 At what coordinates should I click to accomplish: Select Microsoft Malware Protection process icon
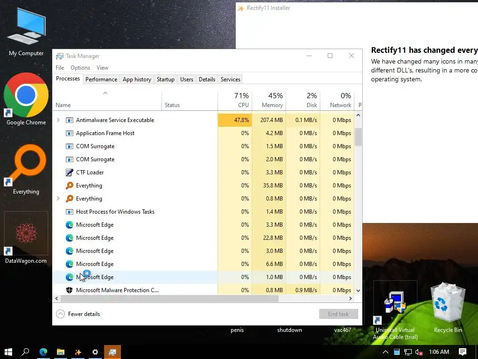pyautogui.click(x=70, y=290)
